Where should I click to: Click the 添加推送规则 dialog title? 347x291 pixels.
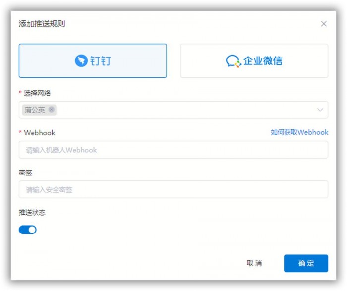click(x=42, y=24)
